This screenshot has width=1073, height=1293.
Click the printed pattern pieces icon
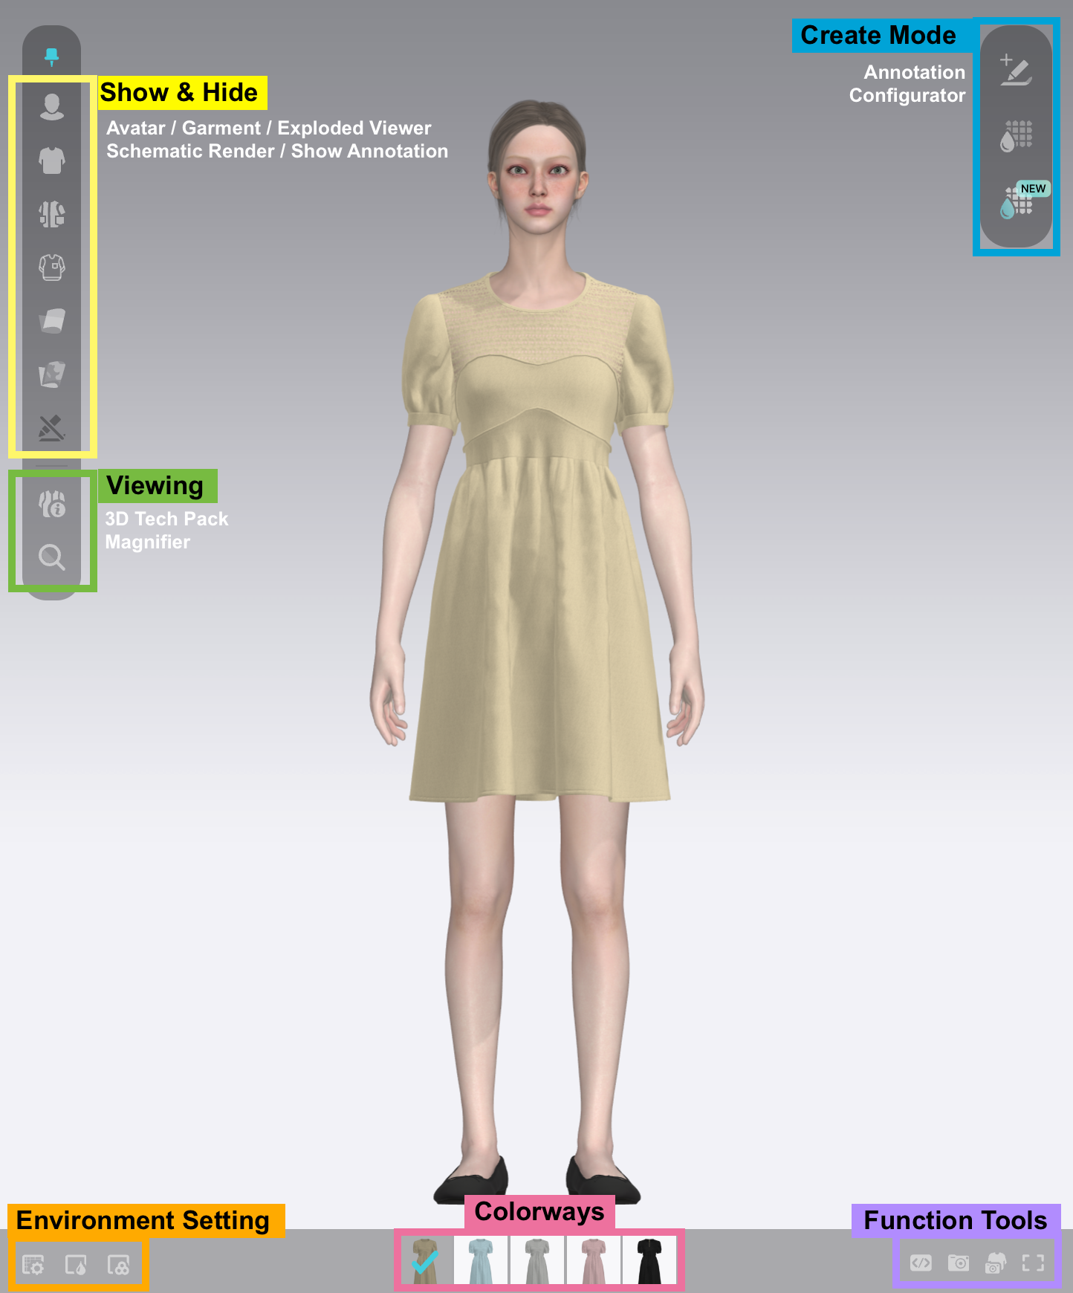coord(51,374)
